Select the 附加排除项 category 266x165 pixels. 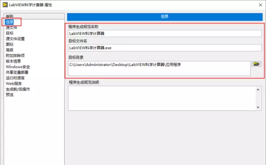tap(15, 55)
